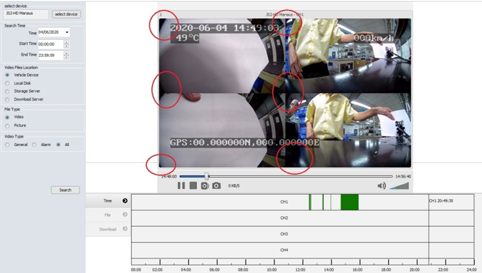Select Local Disk location
This screenshot has height=273, width=482.
[x=7, y=83]
